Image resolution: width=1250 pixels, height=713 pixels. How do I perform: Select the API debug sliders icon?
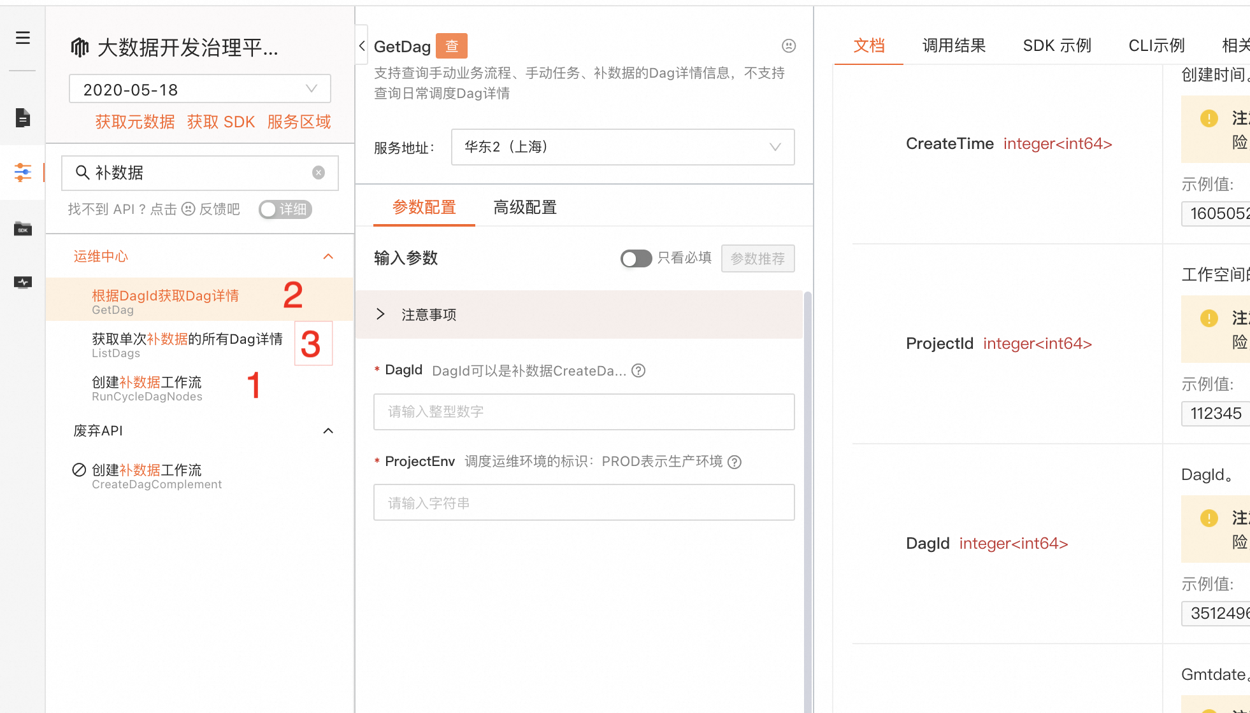coord(23,172)
